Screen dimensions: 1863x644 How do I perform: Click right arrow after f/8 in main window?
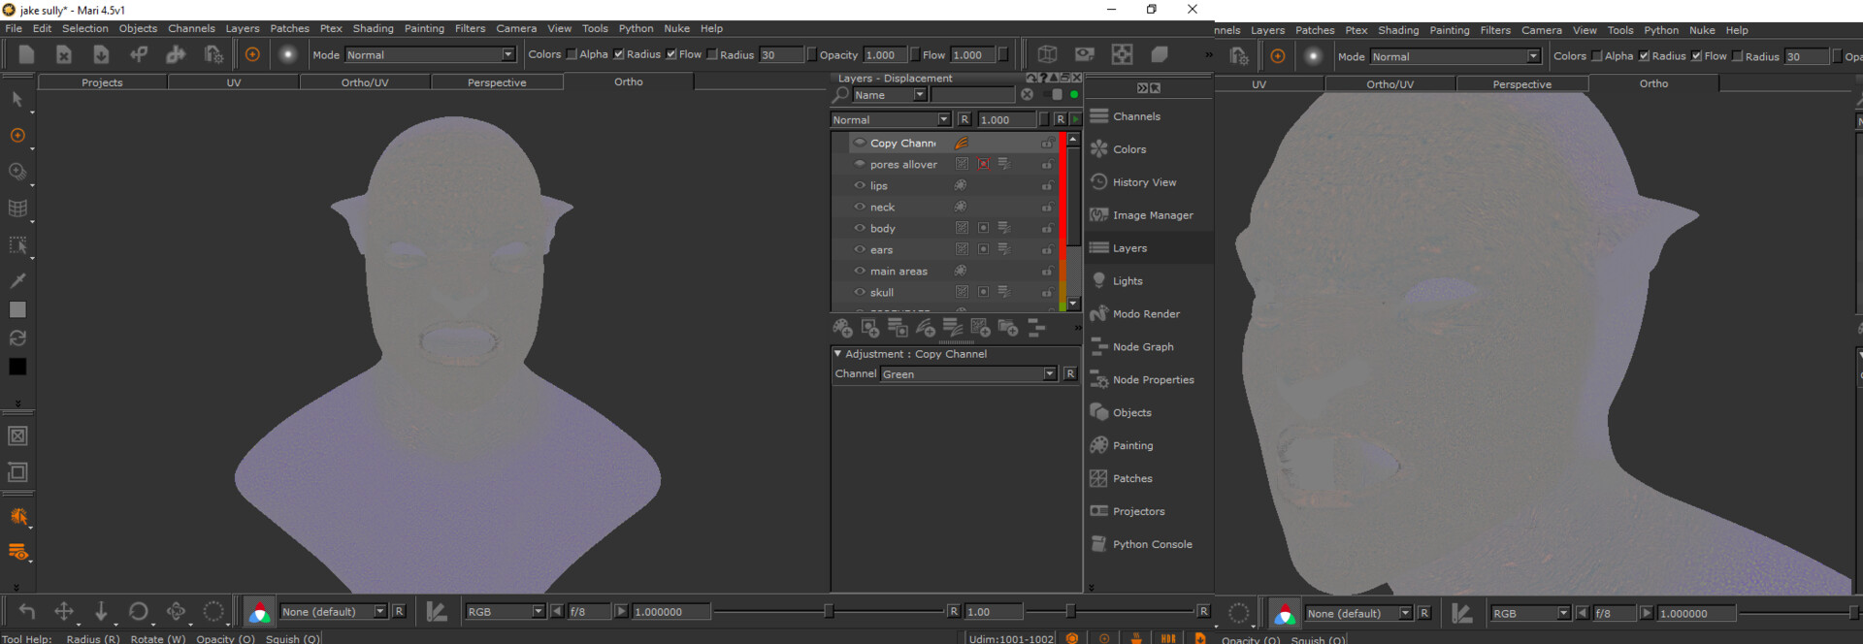[x=621, y=612]
